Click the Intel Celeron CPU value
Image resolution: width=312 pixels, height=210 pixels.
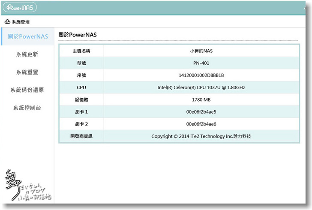pyautogui.click(x=201, y=87)
